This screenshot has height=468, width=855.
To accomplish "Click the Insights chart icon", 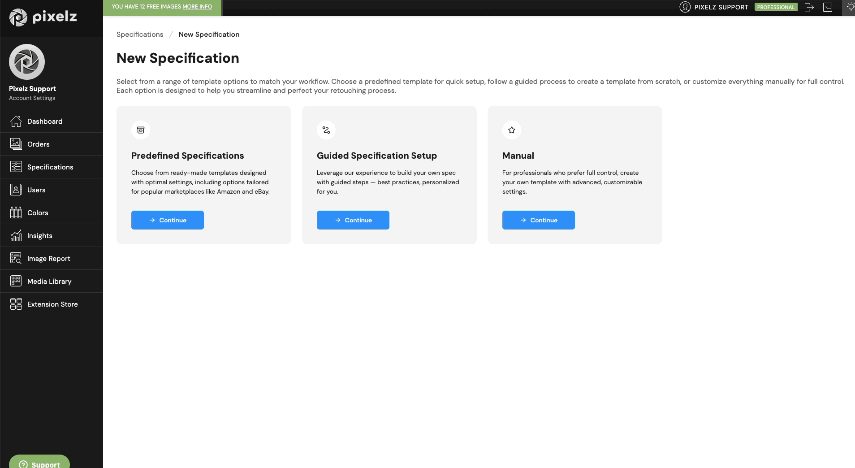I will coord(16,235).
